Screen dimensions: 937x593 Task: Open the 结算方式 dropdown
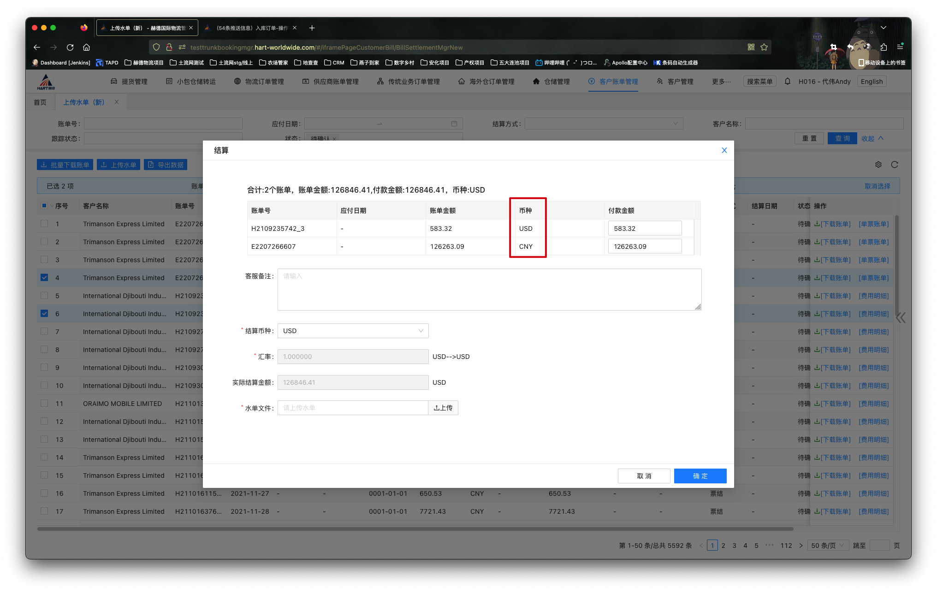click(604, 123)
